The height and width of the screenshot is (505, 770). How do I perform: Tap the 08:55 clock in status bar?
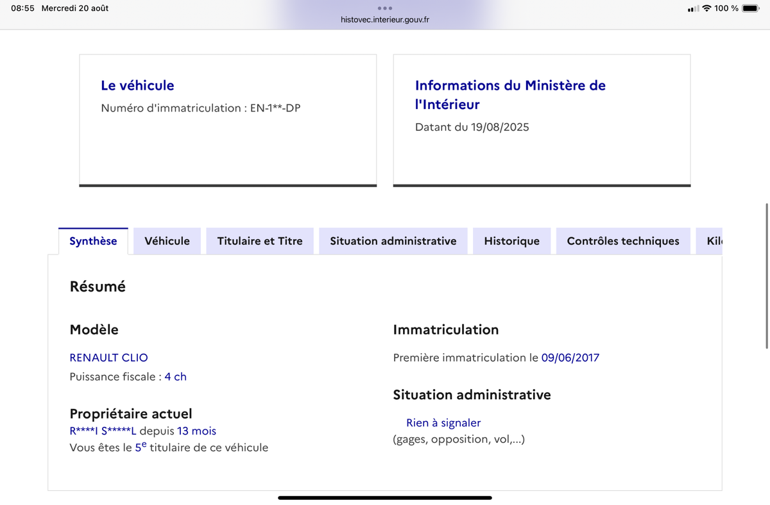[x=22, y=8]
